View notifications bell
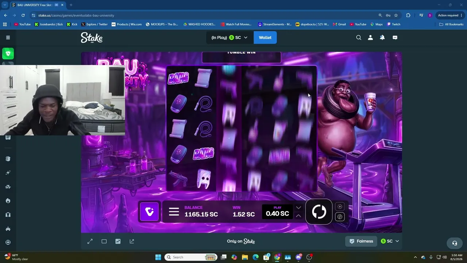 [382, 38]
